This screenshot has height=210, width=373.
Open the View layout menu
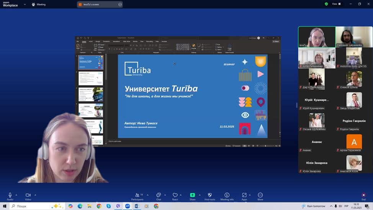[x=336, y=4]
